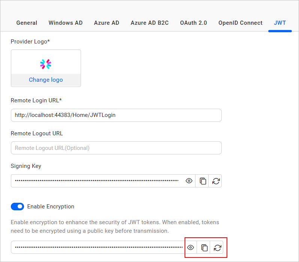Image resolution: width=299 pixels, height=262 pixels.
Task: Go to the OpenID Connect tab
Action: point(240,23)
